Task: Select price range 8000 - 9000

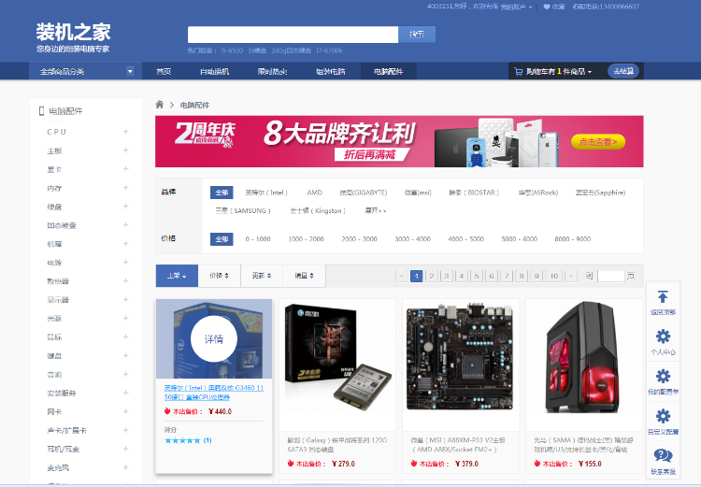Action: point(573,239)
